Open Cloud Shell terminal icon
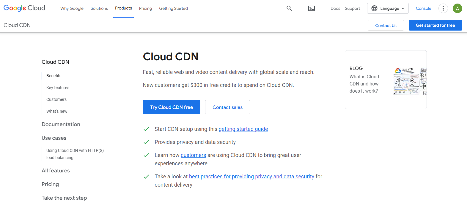The height and width of the screenshot is (208, 467). coord(311,8)
